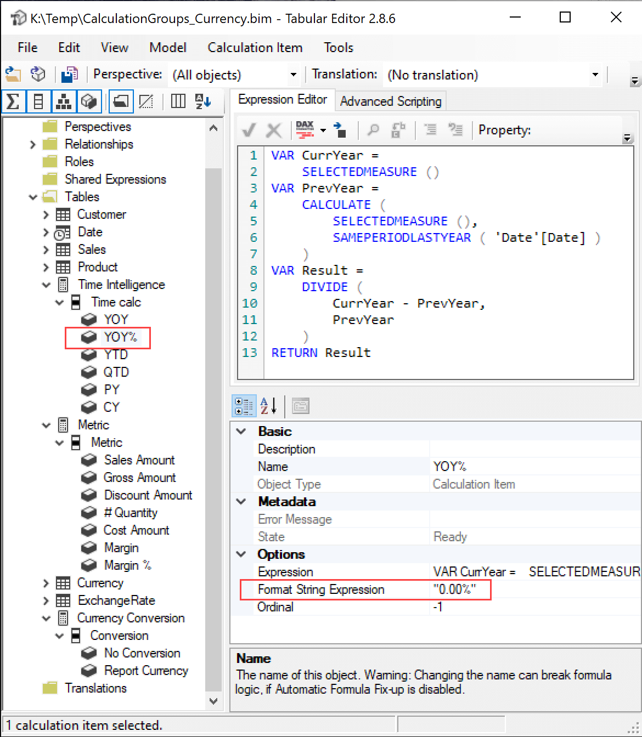Viewport: 642px width, 737px height.
Task: Select the YOY calculation item
Action: point(116,320)
